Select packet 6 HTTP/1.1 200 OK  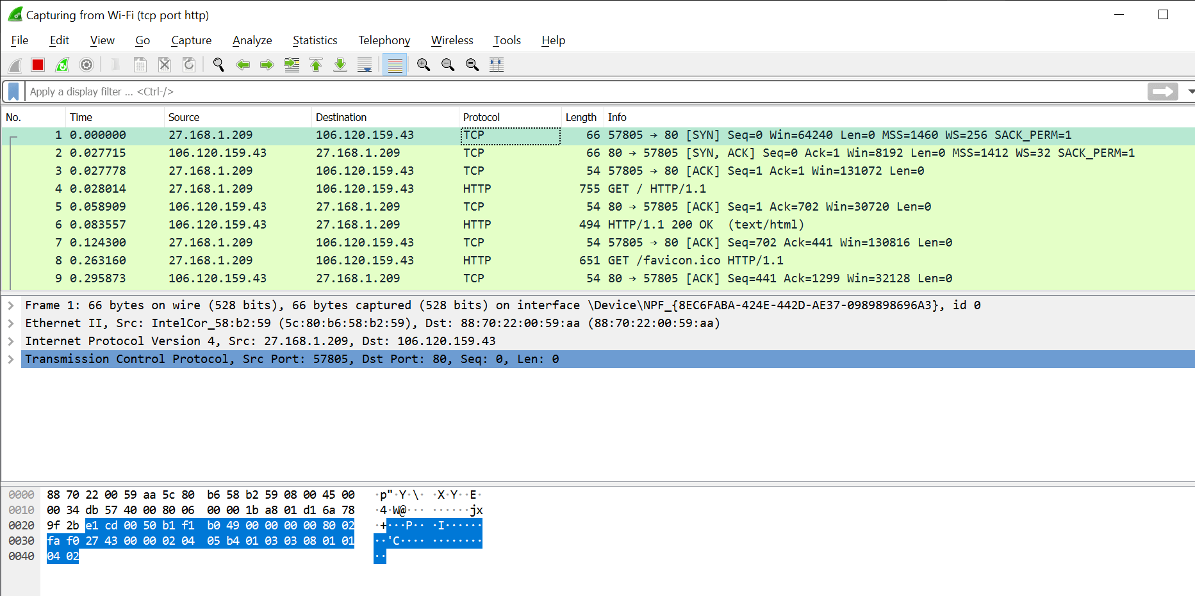(x=598, y=225)
